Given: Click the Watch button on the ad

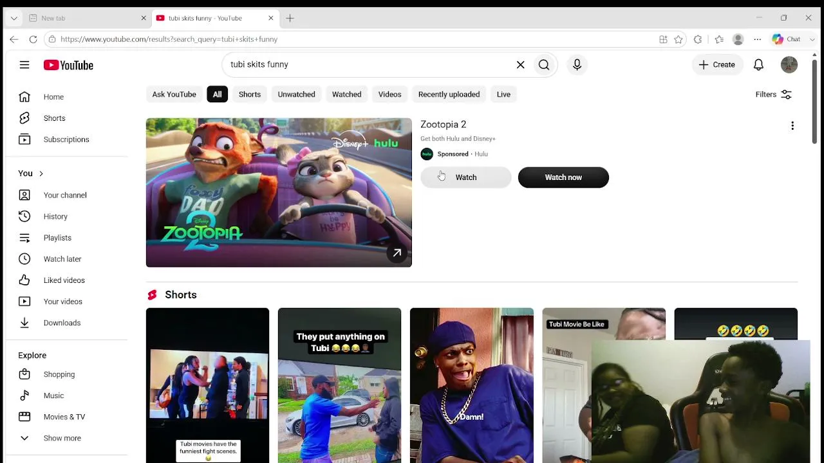Looking at the screenshot, I should pyautogui.click(x=466, y=177).
